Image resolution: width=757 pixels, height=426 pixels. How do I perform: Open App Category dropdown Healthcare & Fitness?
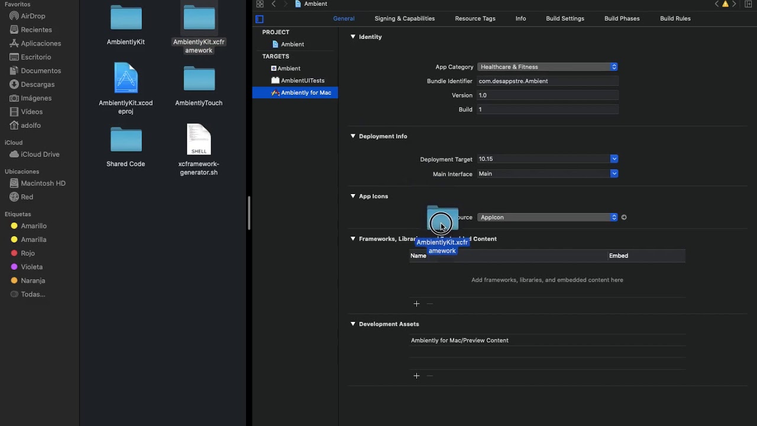tap(548, 67)
